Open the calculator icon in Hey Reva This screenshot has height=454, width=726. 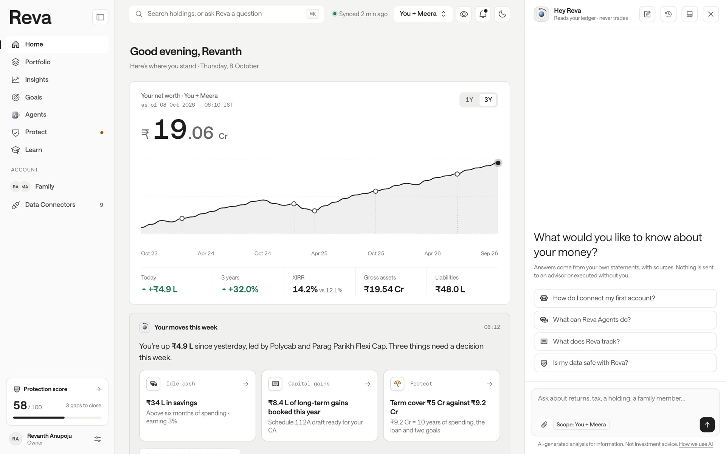pyautogui.click(x=690, y=14)
